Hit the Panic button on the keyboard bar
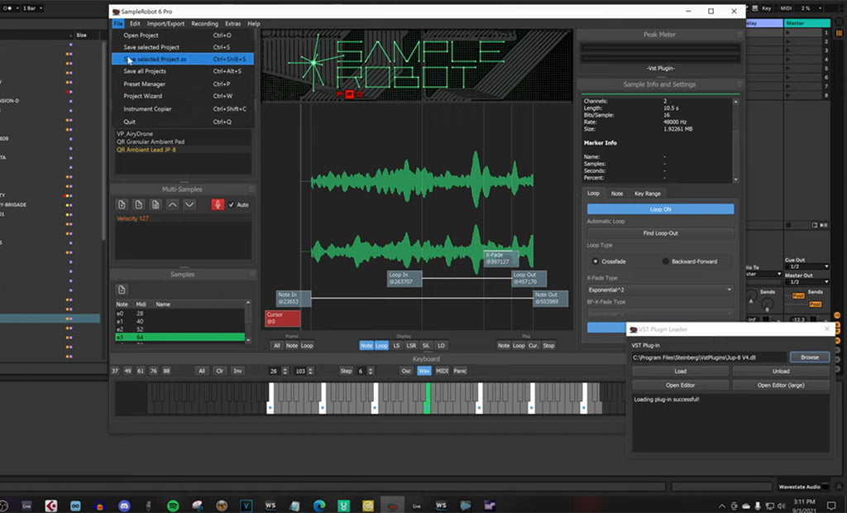Viewport: 847px width, 513px height. tap(460, 371)
